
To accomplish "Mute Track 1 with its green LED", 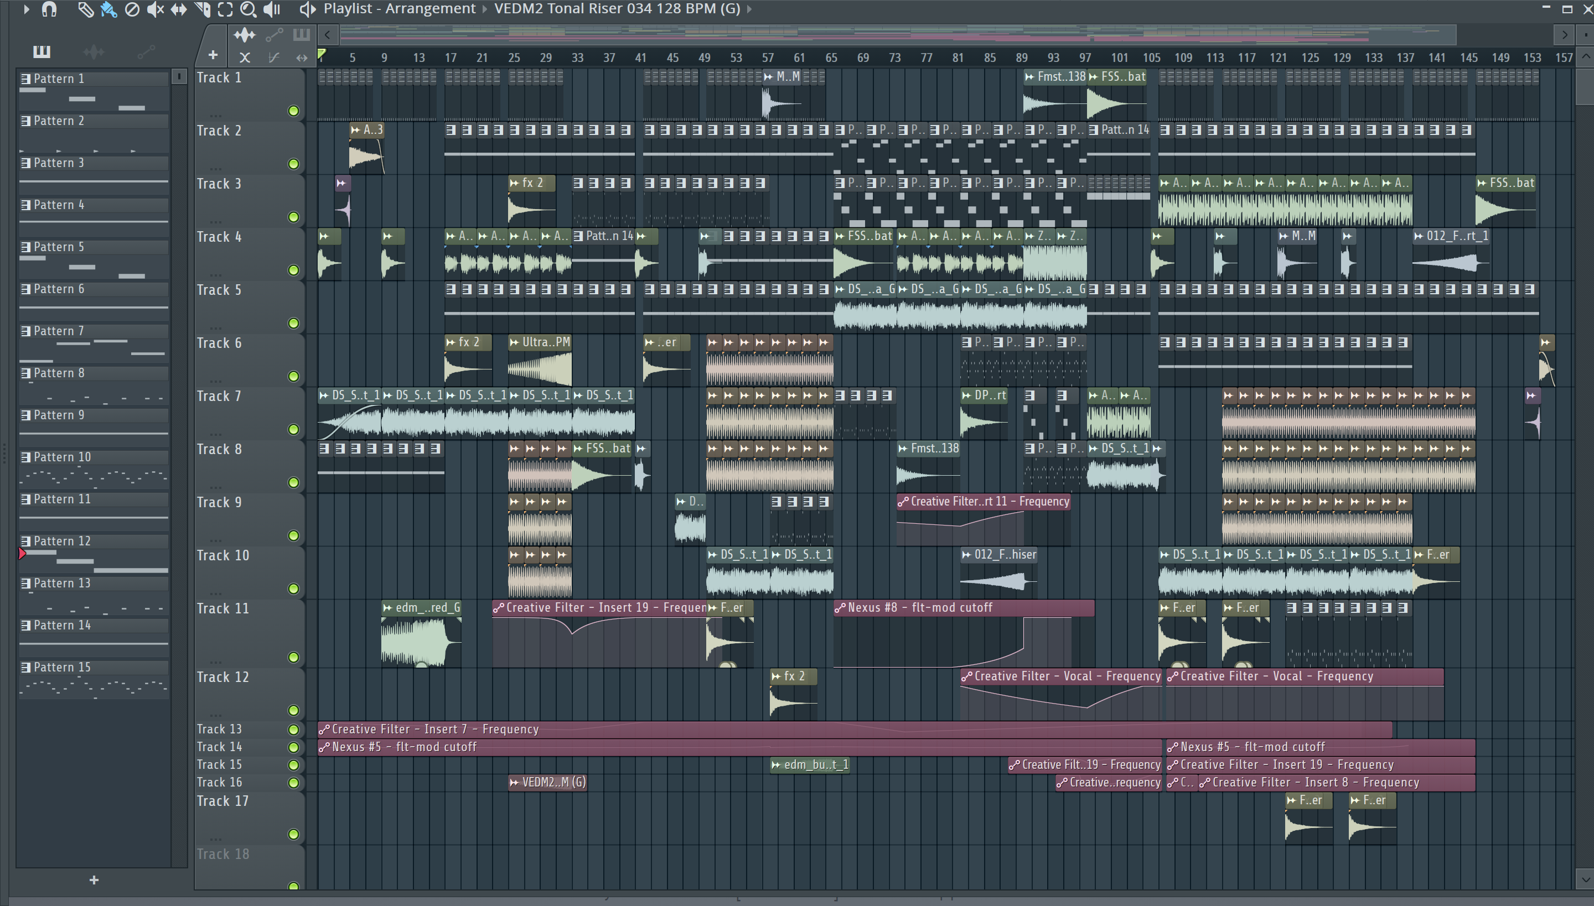I will 293,111.
